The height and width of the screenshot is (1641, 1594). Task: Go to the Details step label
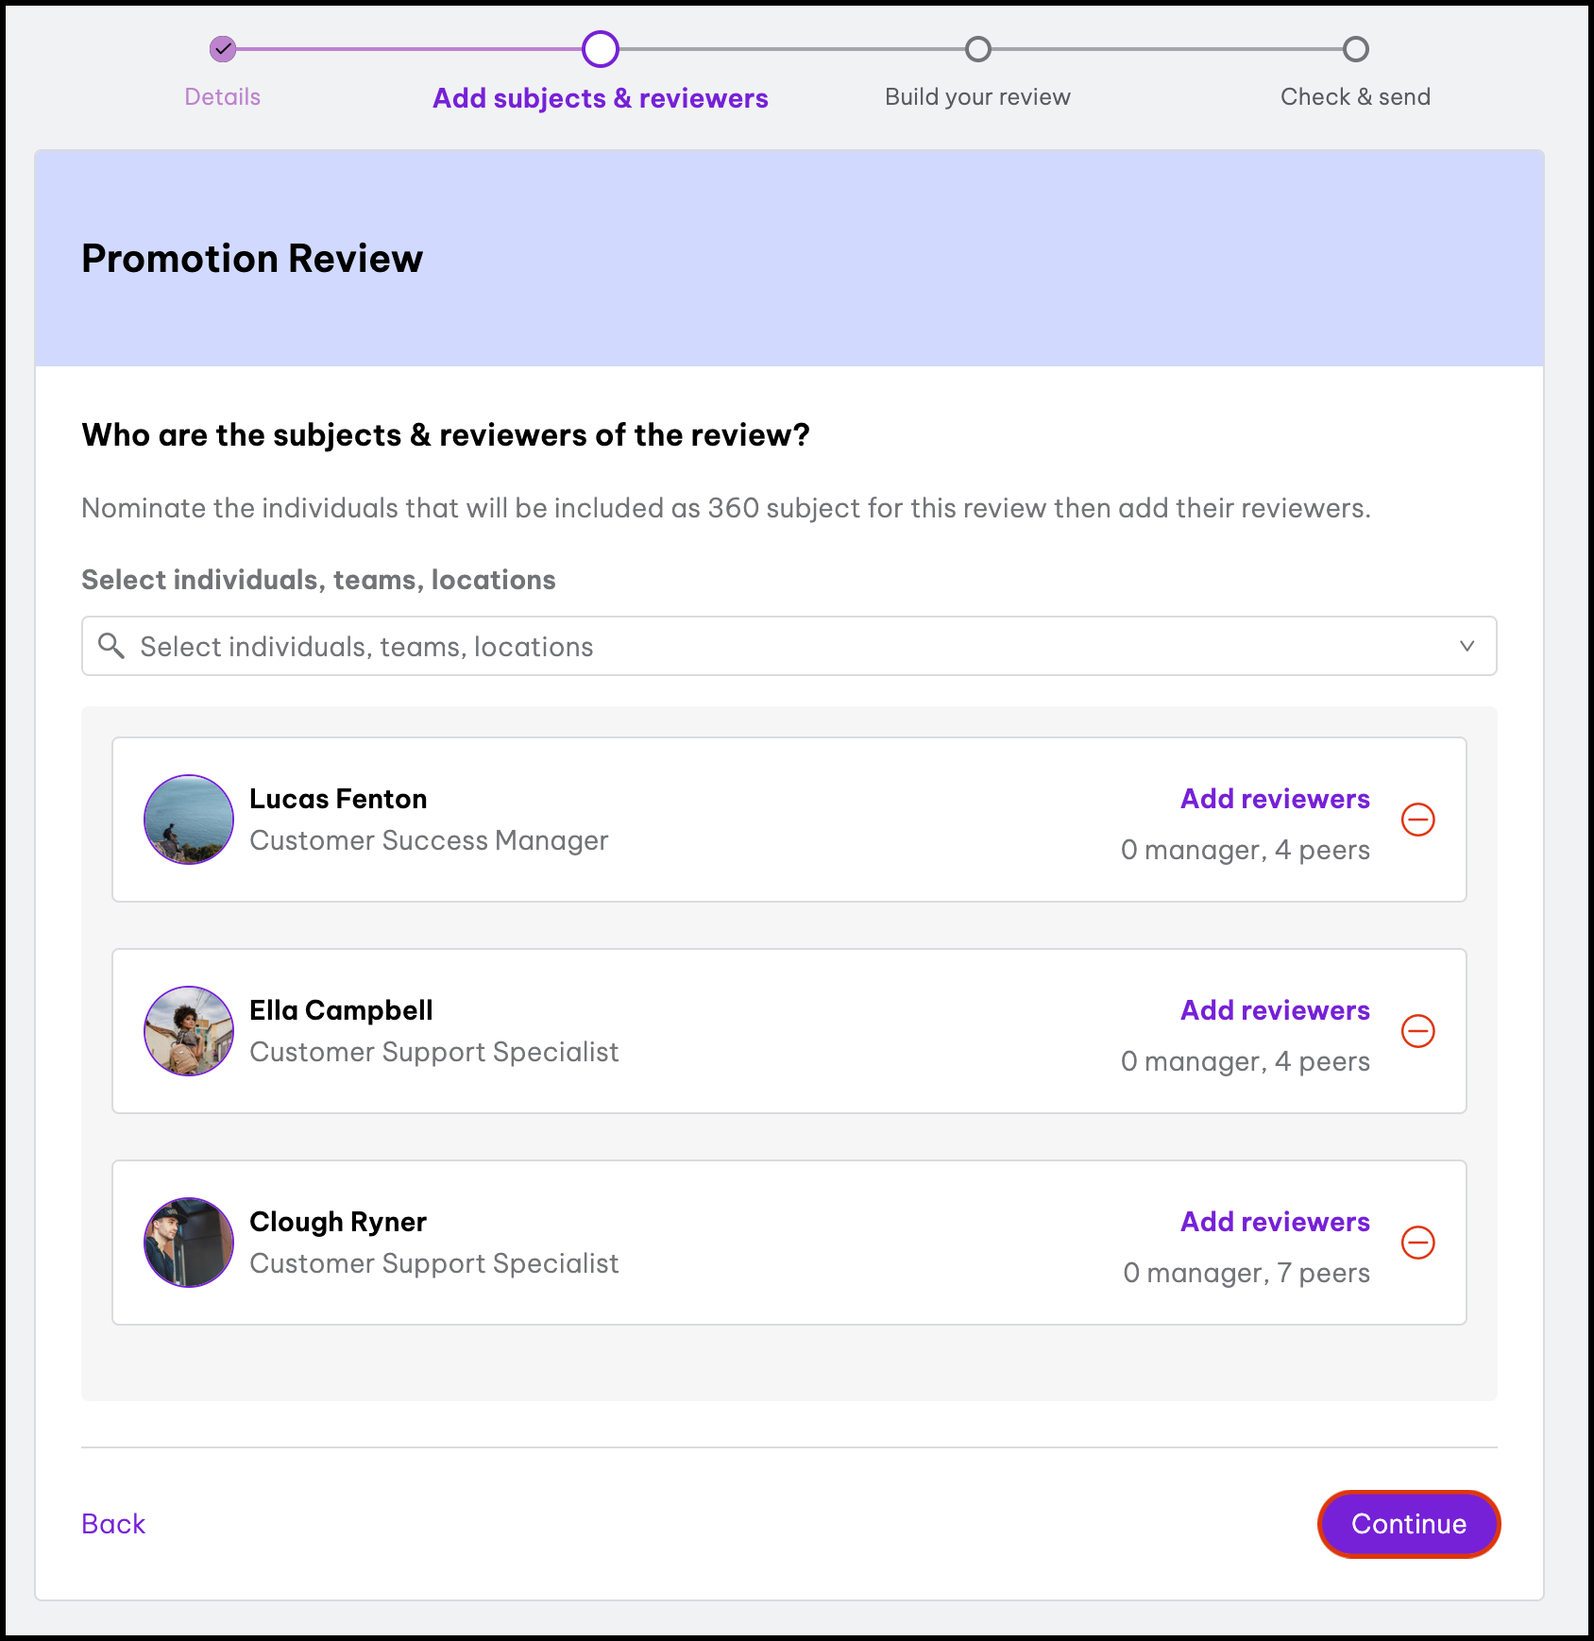(x=223, y=97)
